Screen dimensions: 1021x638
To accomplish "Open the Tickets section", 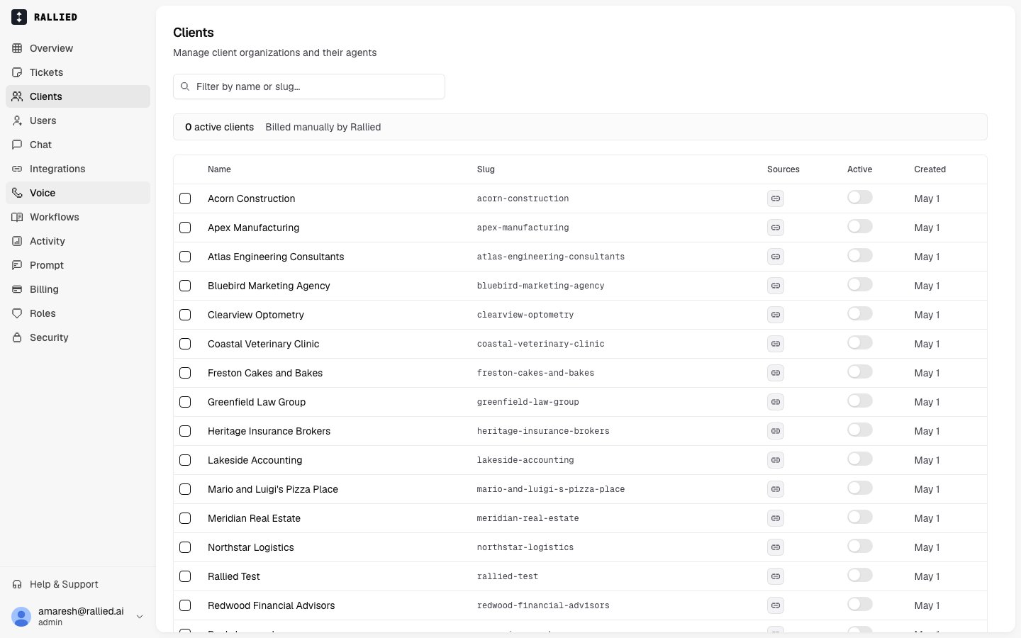I will tap(78, 72).
